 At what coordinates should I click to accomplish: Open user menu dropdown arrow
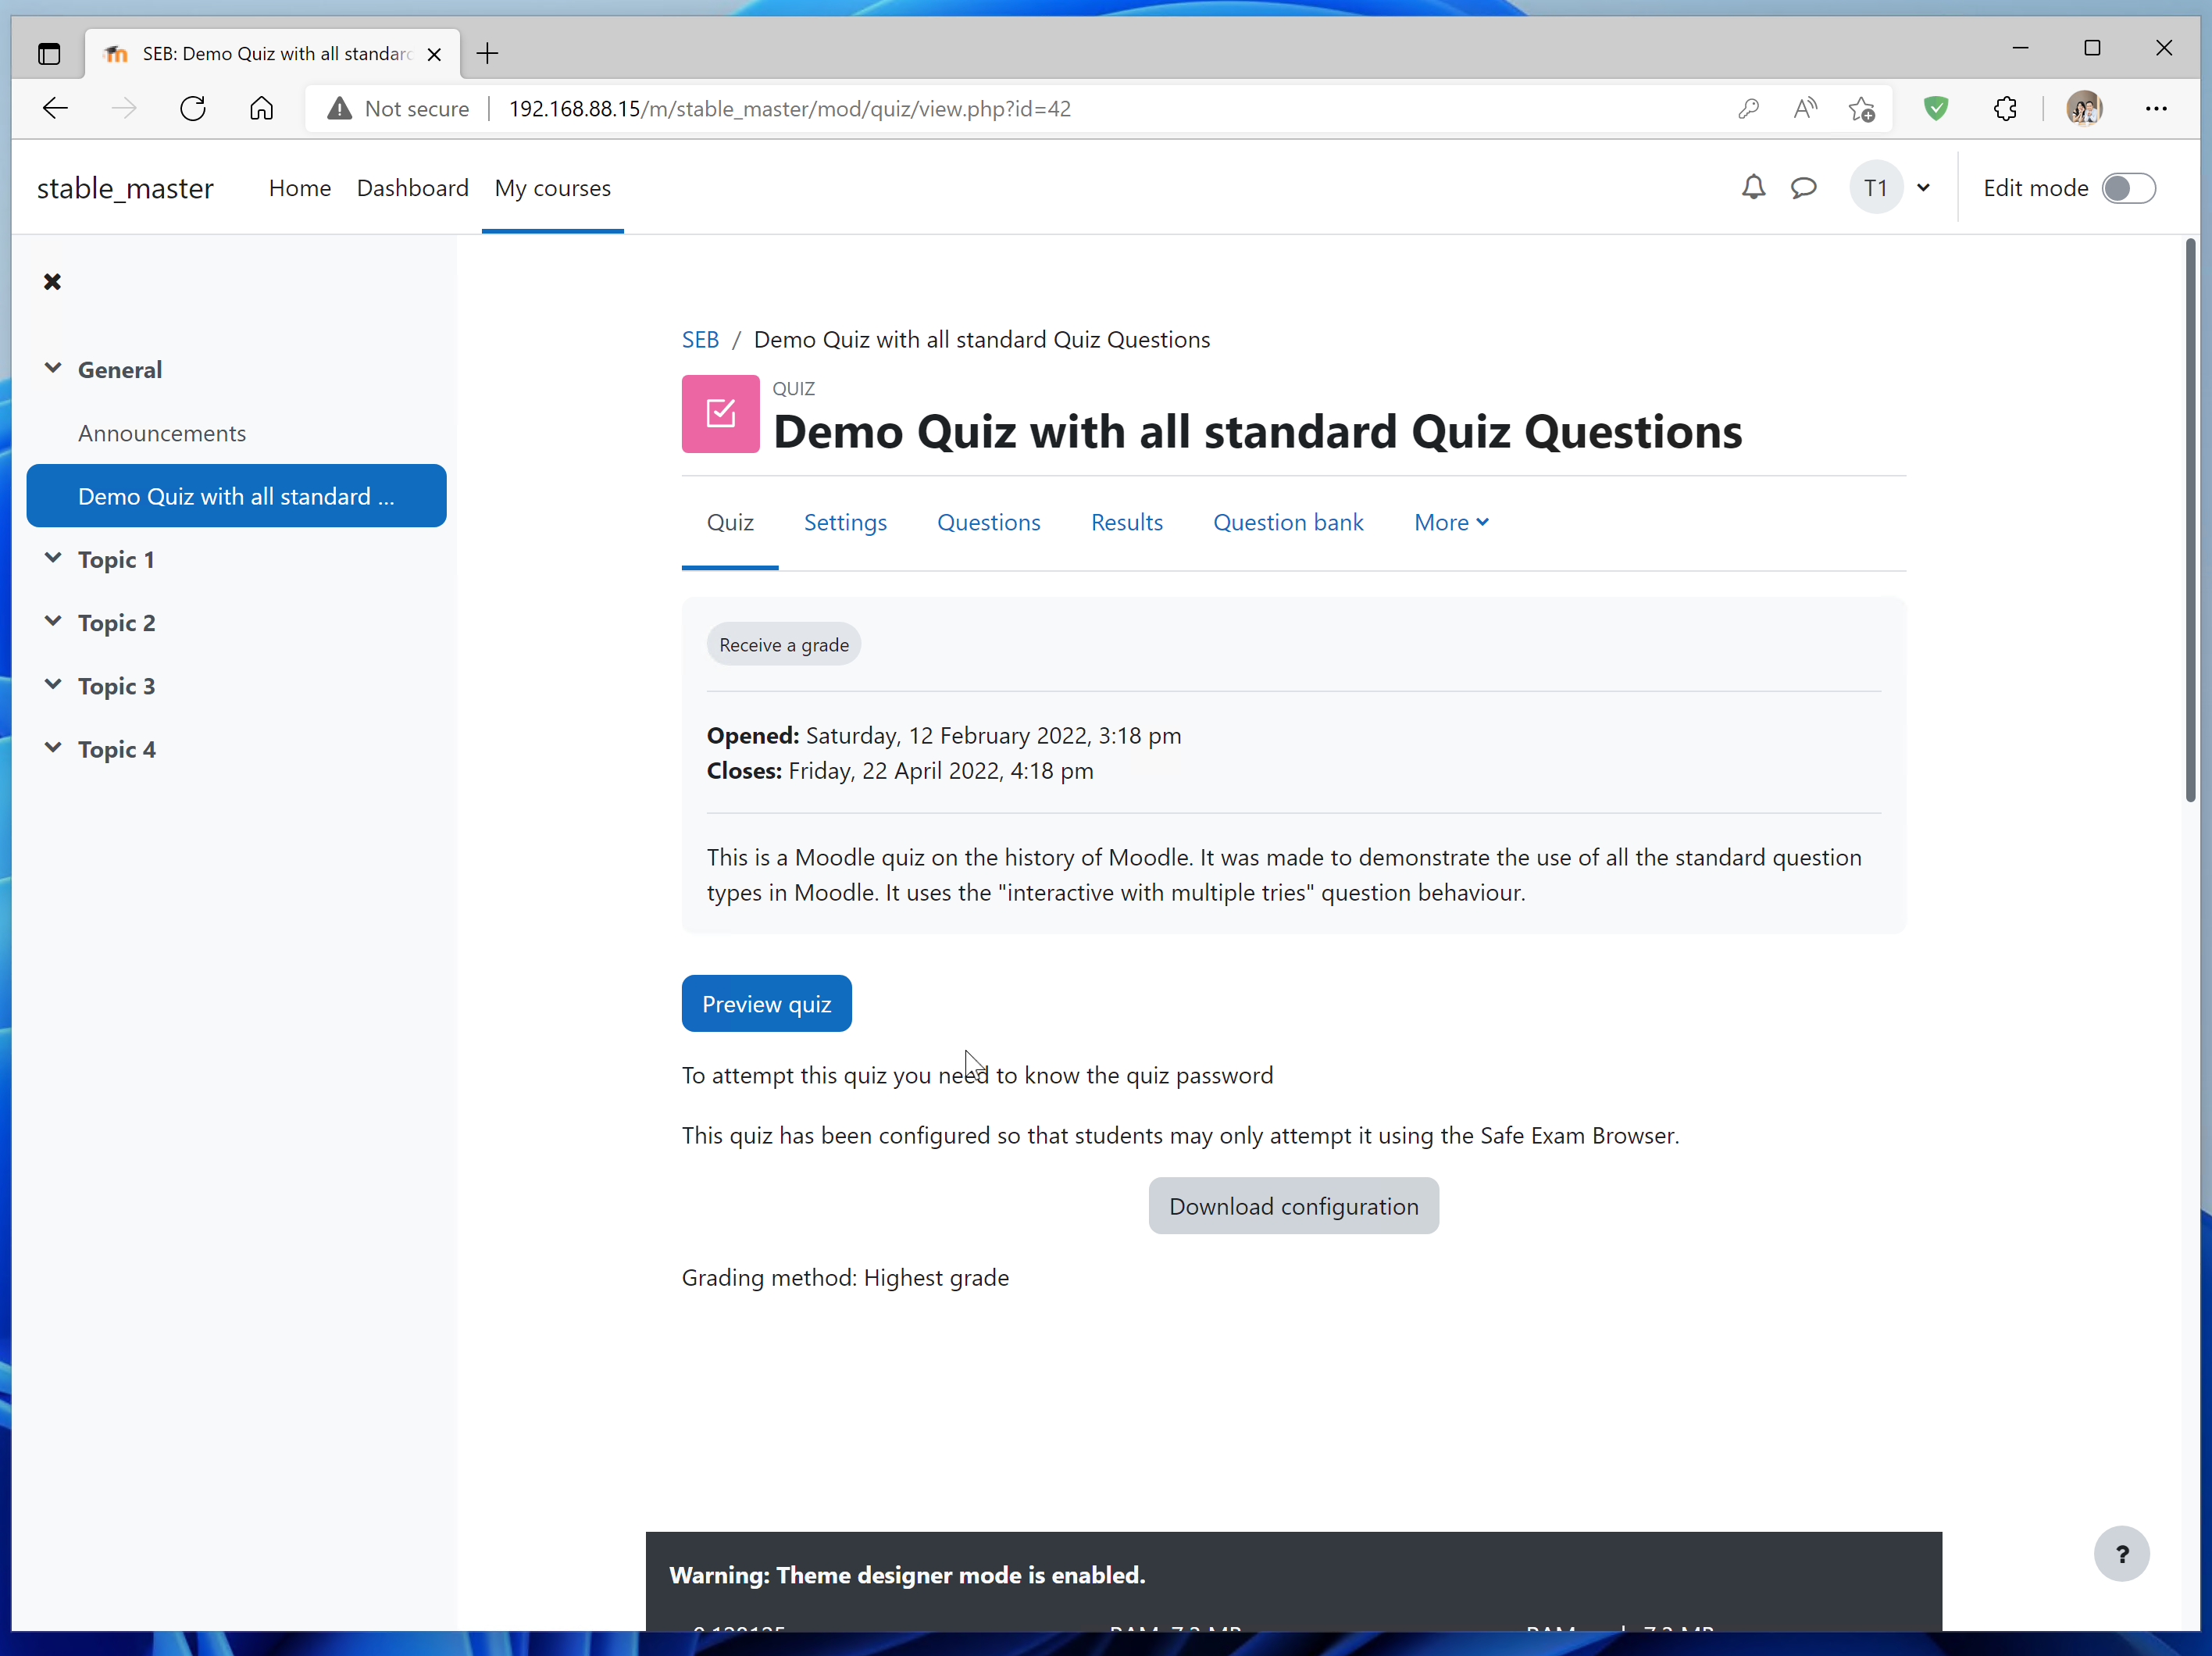pyautogui.click(x=1923, y=188)
